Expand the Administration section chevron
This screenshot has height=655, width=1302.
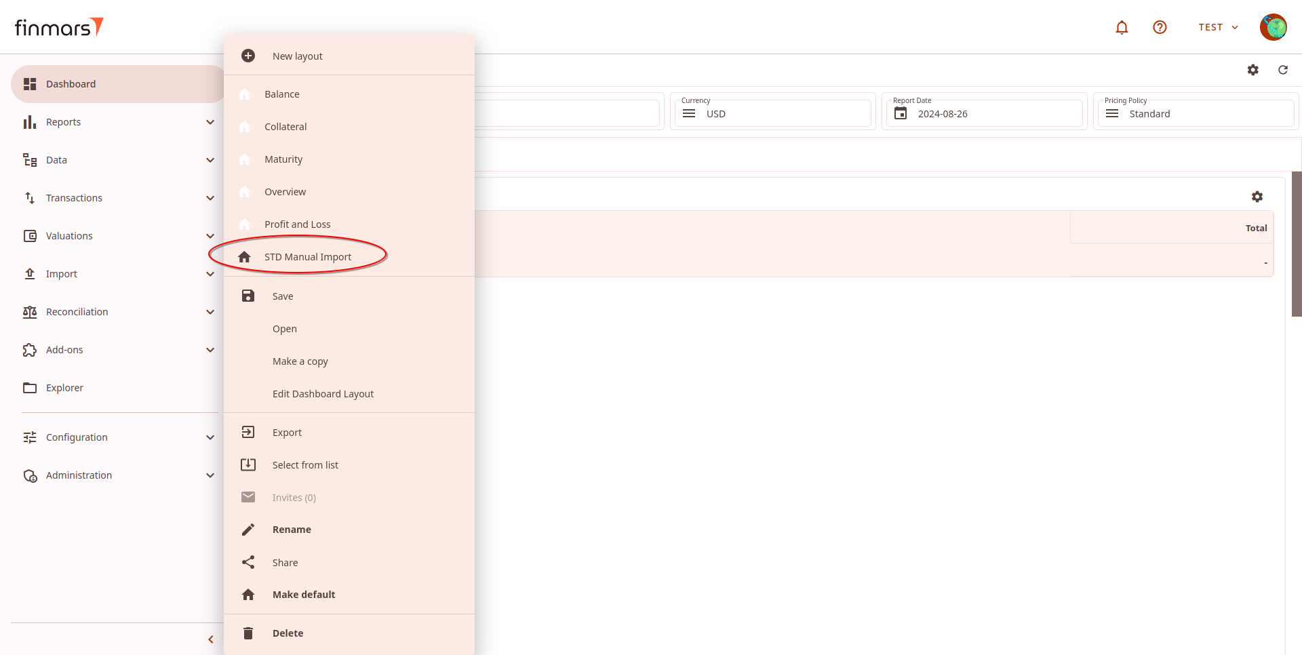point(210,475)
